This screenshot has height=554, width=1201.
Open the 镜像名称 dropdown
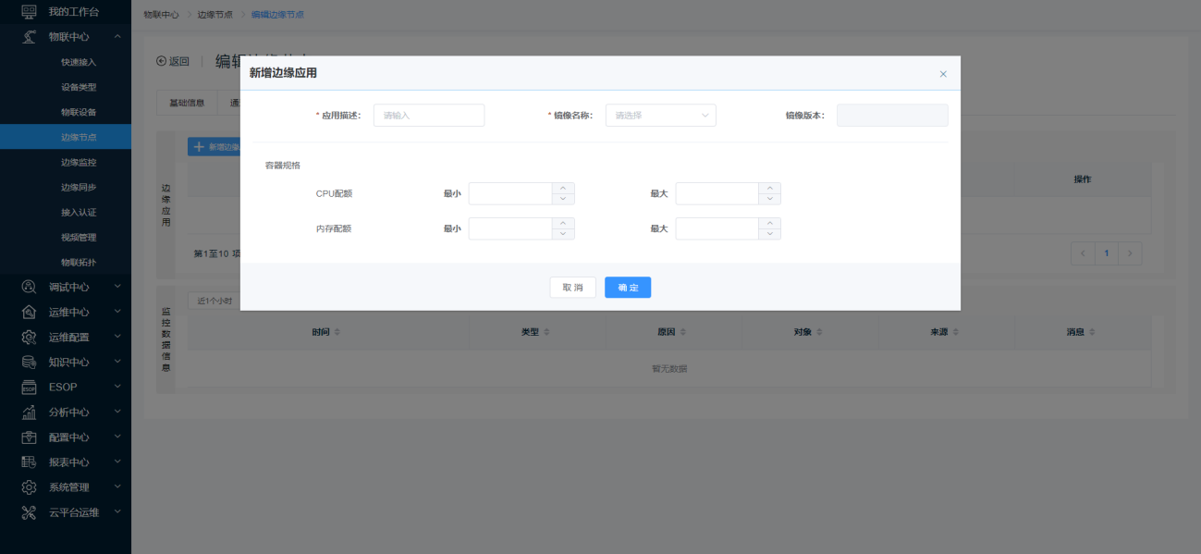pos(660,116)
